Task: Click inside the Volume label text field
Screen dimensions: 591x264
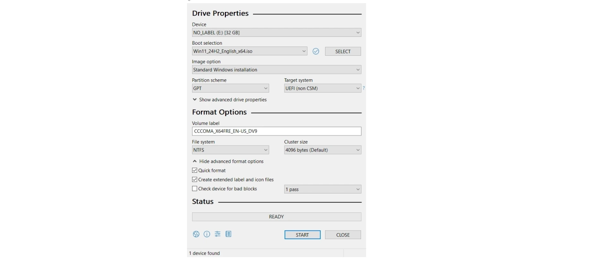Action: [x=276, y=131]
